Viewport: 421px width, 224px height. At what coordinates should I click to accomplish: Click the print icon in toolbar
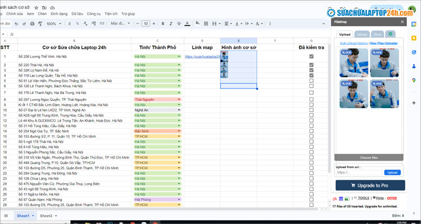coord(34,24)
